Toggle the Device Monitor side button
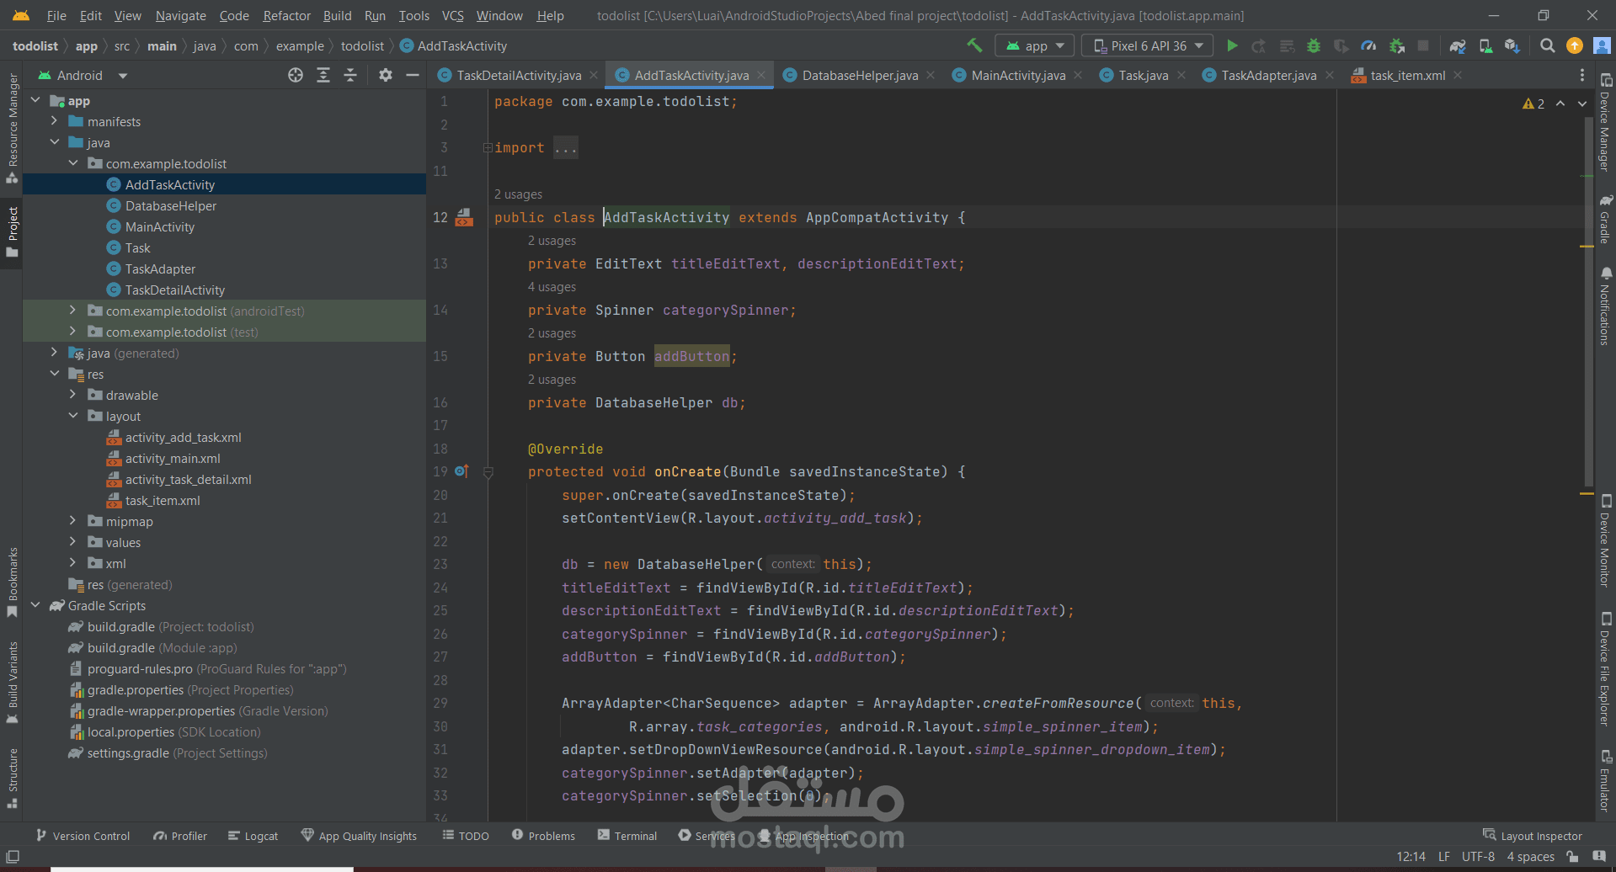Viewport: 1616px width, 872px height. click(1606, 540)
